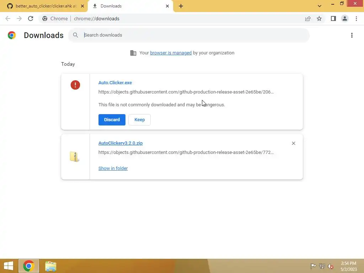Screen dimensions: 364x273
Task: Share this page icon in address bar
Action: (308, 18)
